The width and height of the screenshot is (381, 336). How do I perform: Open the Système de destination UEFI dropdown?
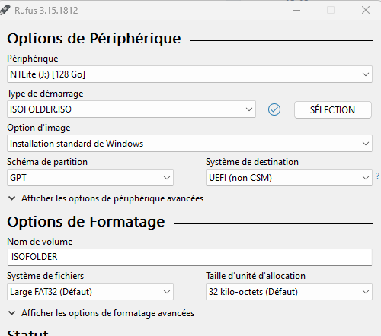coord(289,178)
